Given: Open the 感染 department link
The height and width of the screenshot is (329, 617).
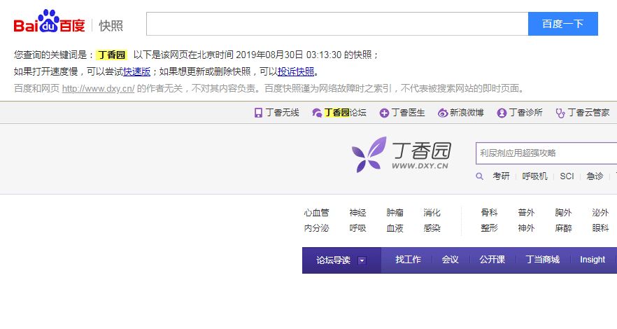Looking at the screenshot, I should point(432,228).
